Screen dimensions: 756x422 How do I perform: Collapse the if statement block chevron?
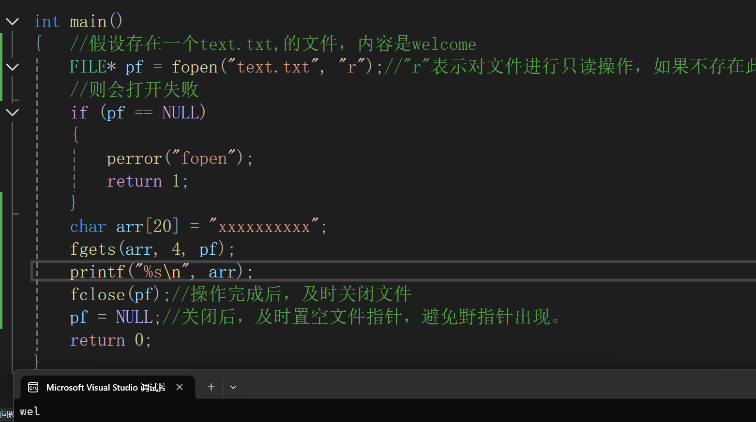tap(12, 112)
